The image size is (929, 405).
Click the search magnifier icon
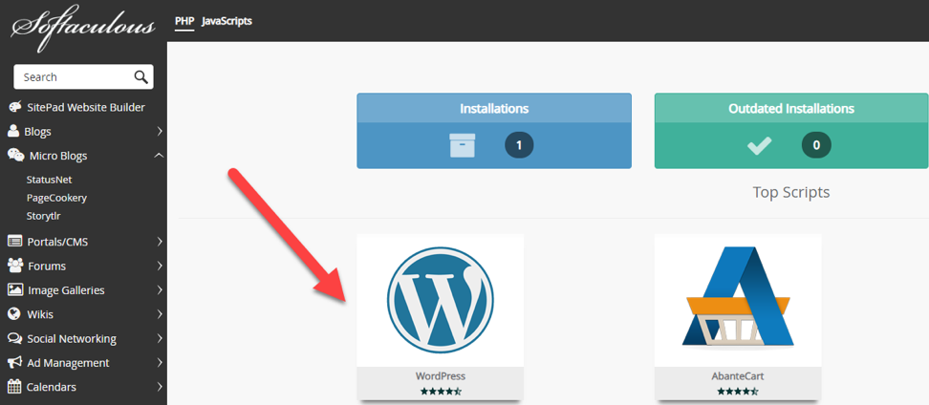tap(140, 77)
